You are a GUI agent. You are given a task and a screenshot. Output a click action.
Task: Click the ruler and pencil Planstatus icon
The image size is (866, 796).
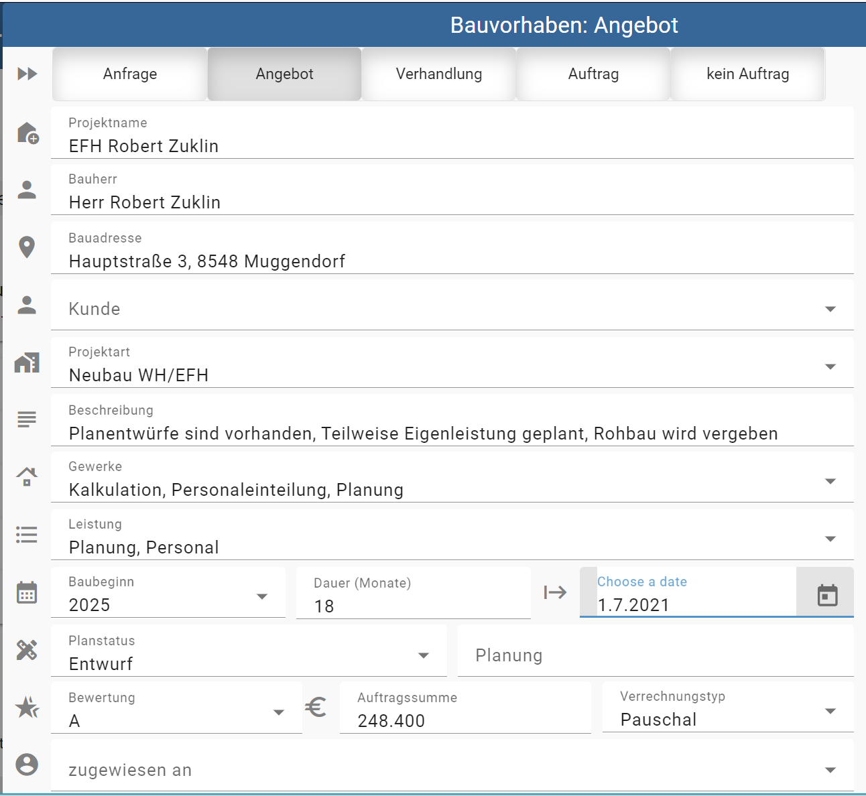[27, 649]
